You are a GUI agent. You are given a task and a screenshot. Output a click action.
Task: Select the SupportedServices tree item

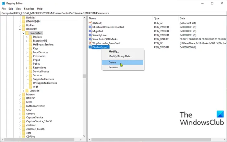(43, 79)
